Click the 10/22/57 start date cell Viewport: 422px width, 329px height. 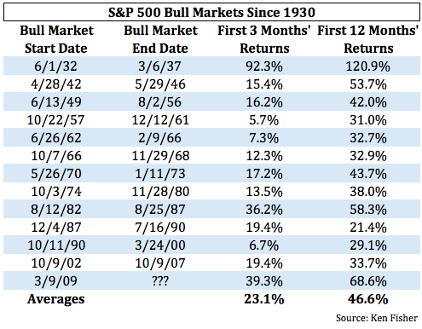tap(55, 120)
